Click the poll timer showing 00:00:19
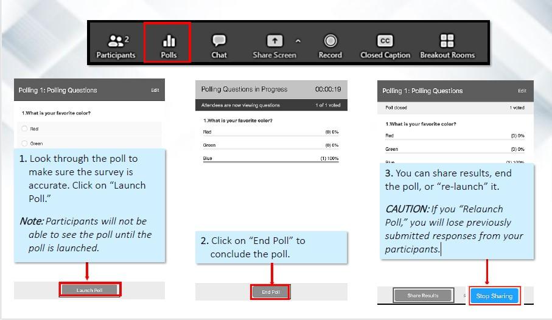 tap(327, 89)
